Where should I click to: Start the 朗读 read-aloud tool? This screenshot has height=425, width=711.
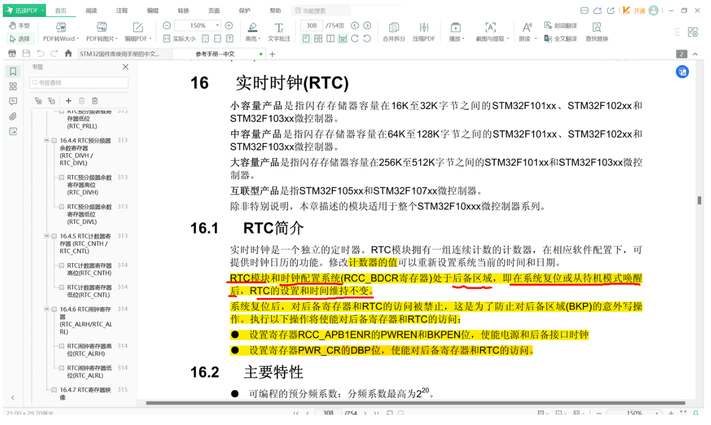click(526, 32)
